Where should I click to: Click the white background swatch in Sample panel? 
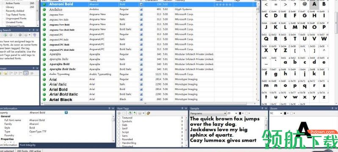coord(247,113)
